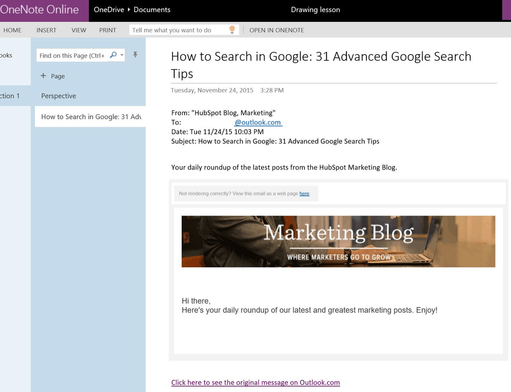Screen dimensions: 511x392
Task: Open Documents folder in breadcrumb
Action: [x=152, y=10]
